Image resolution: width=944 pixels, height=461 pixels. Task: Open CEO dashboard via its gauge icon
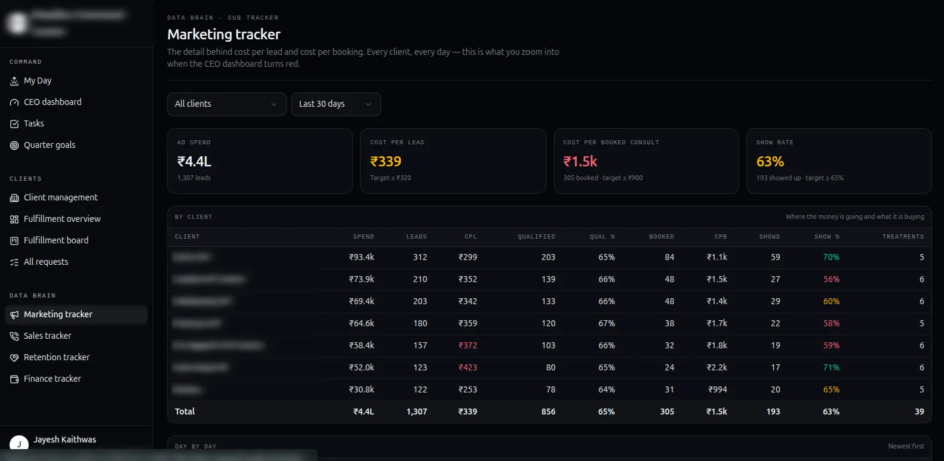14,103
